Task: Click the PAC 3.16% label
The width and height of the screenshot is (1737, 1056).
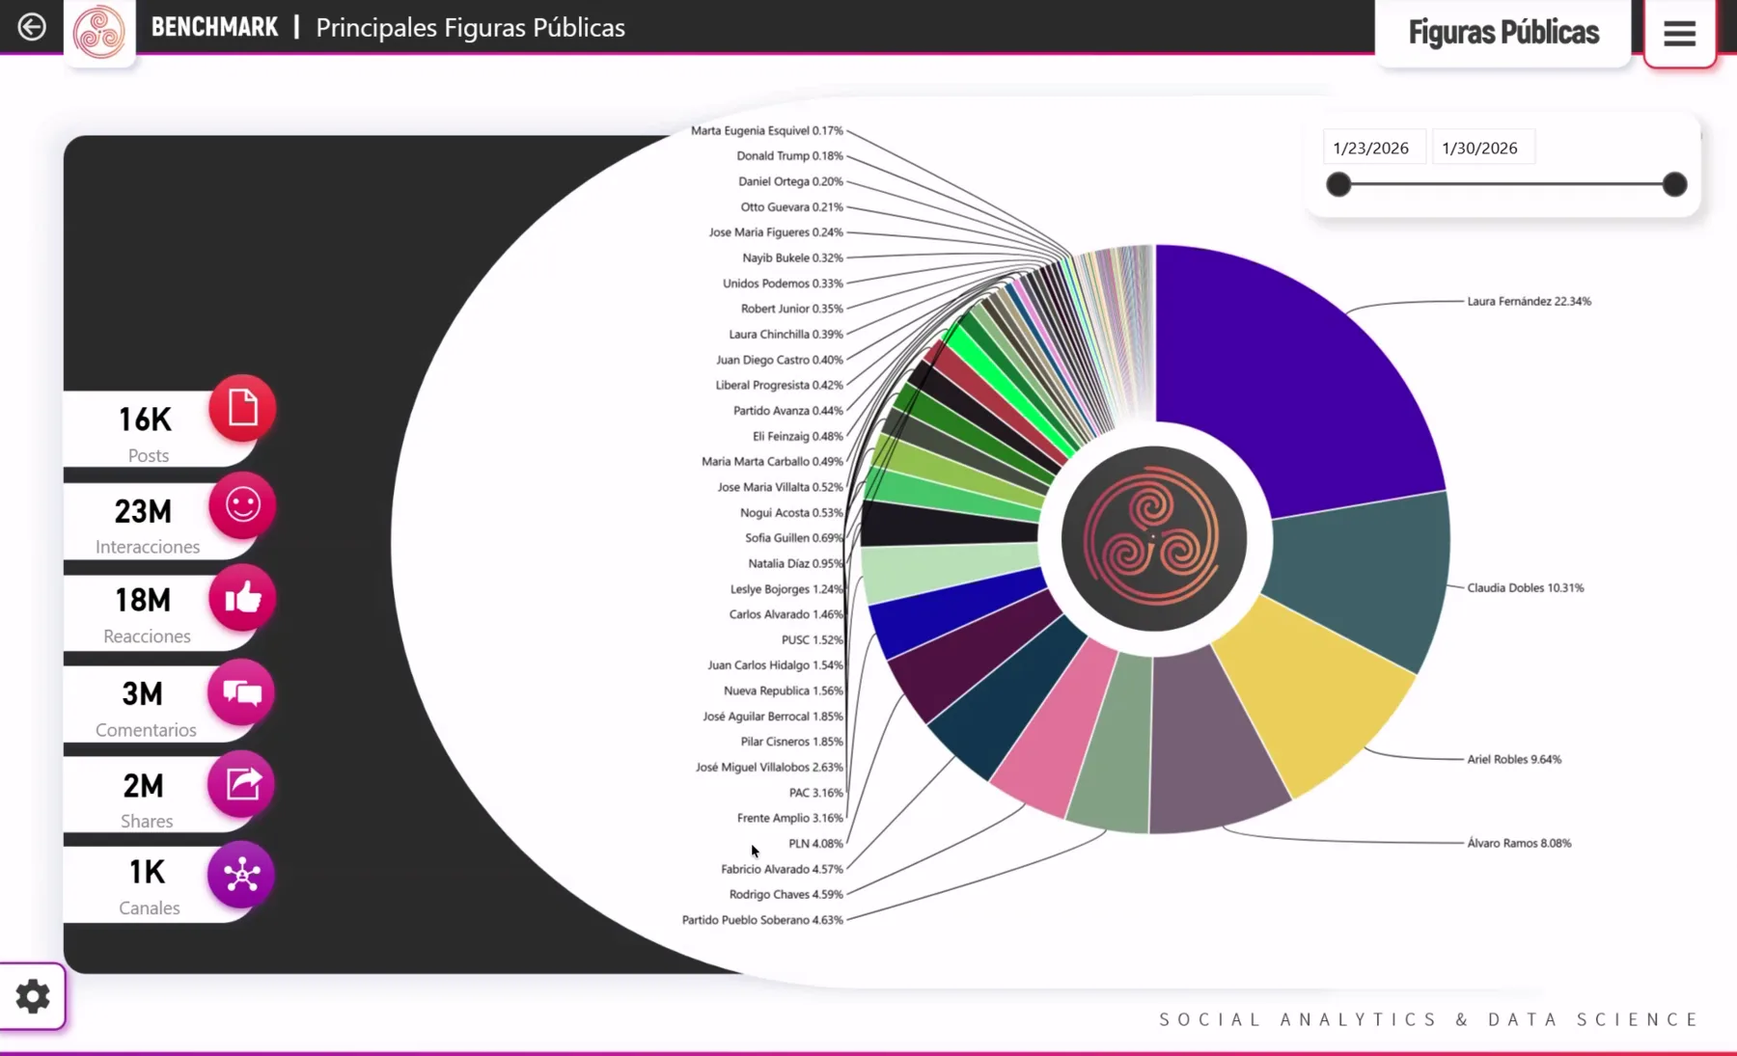Action: (x=815, y=793)
